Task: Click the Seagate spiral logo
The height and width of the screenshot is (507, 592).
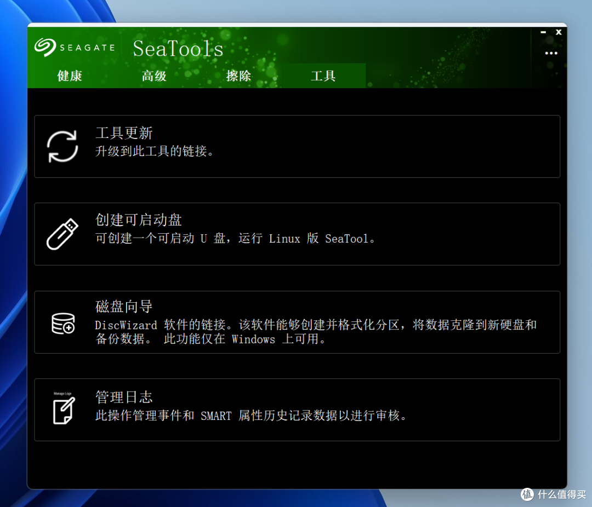Action: coord(45,47)
